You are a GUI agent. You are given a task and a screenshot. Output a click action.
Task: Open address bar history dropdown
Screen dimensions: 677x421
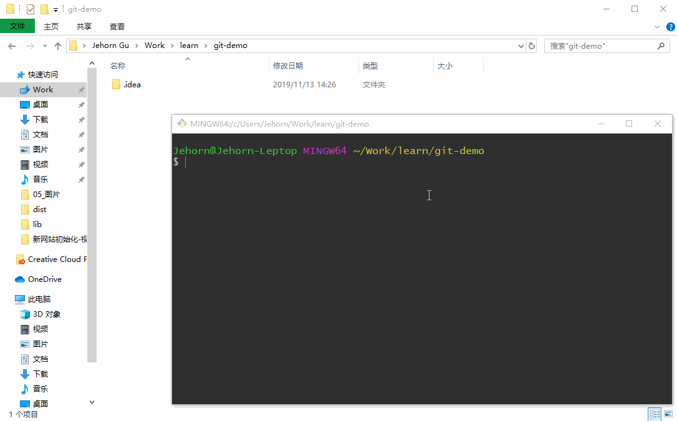click(521, 46)
